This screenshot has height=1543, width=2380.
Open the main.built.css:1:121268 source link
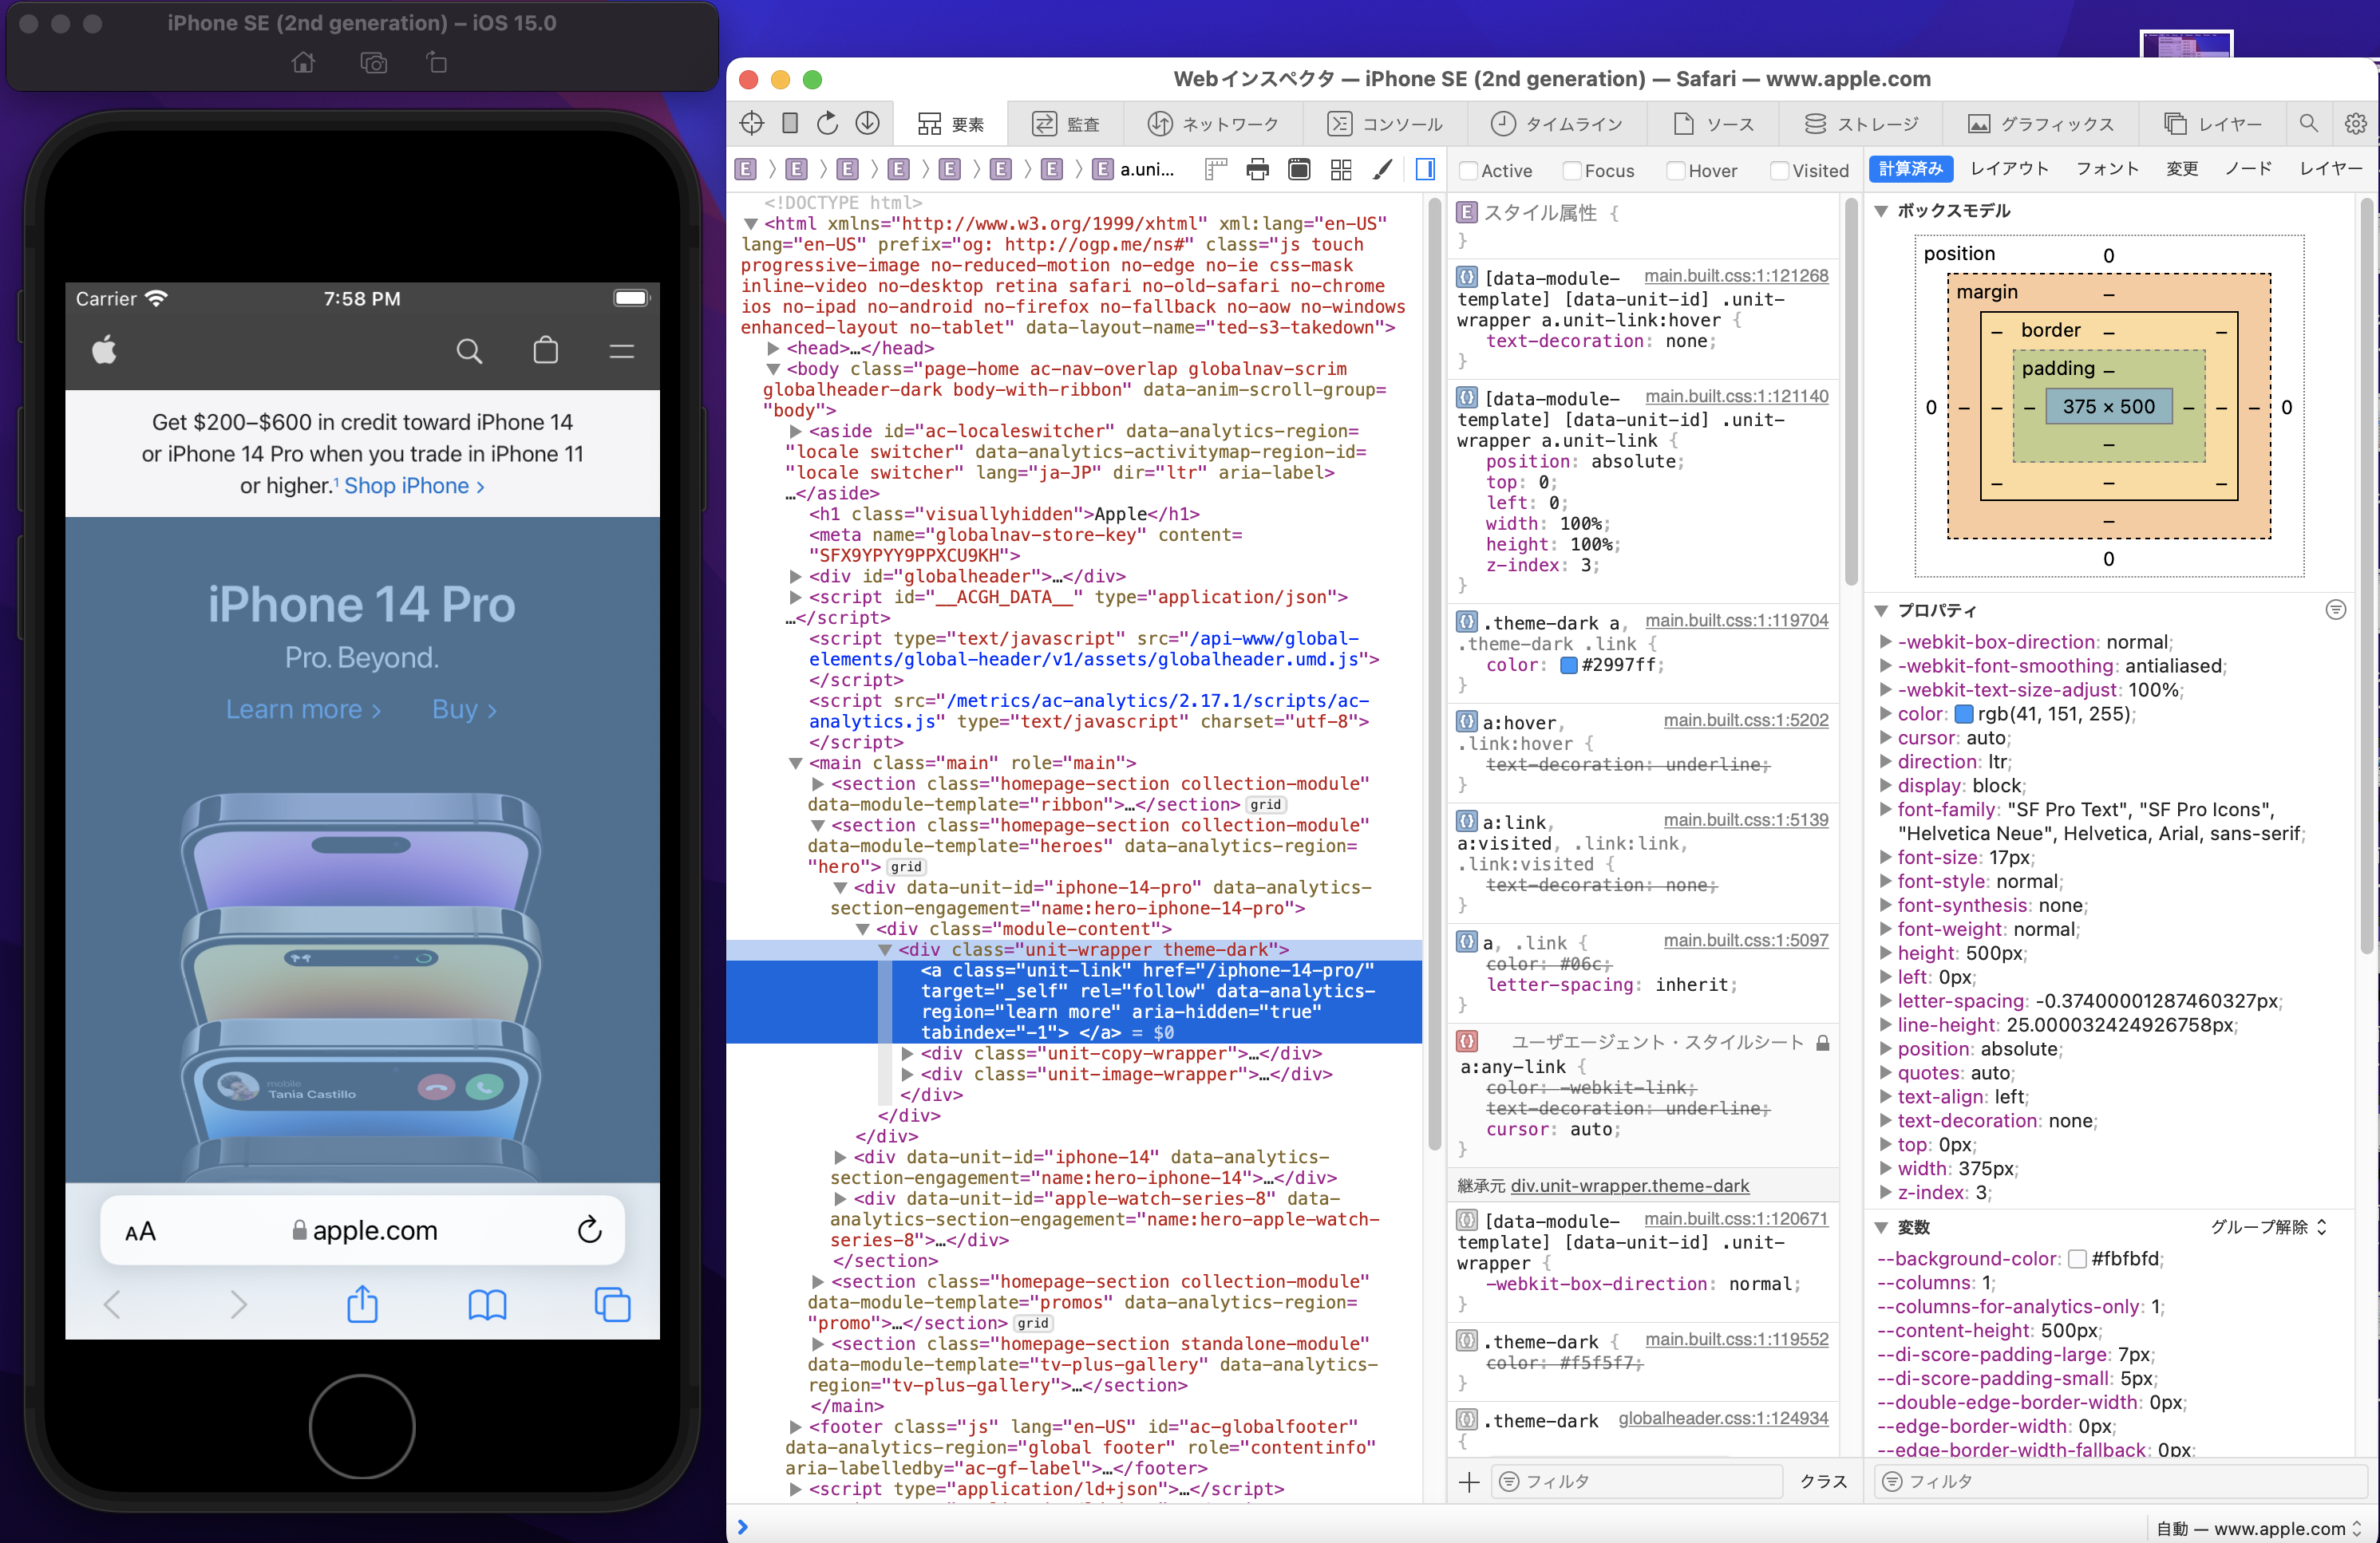pos(1736,276)
